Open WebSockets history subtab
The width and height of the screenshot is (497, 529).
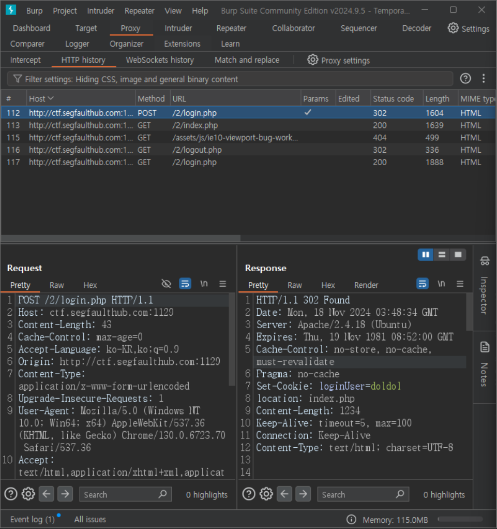[160, 60]
